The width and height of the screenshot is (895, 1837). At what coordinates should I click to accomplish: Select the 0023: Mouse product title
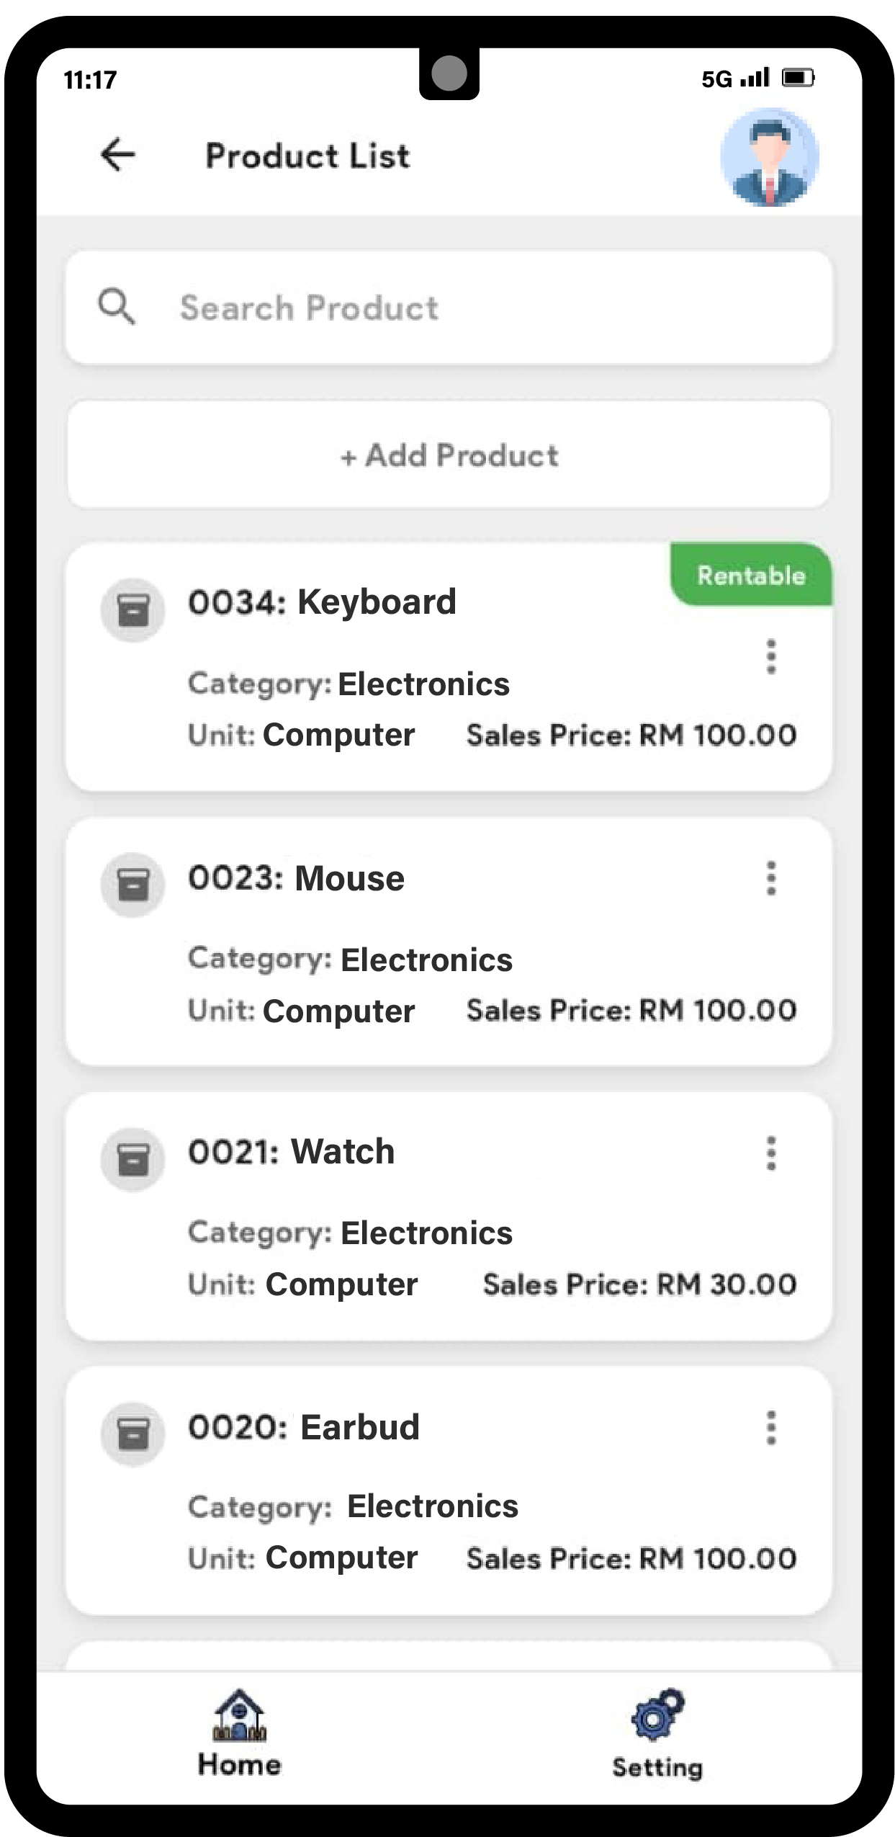[296, 878]
